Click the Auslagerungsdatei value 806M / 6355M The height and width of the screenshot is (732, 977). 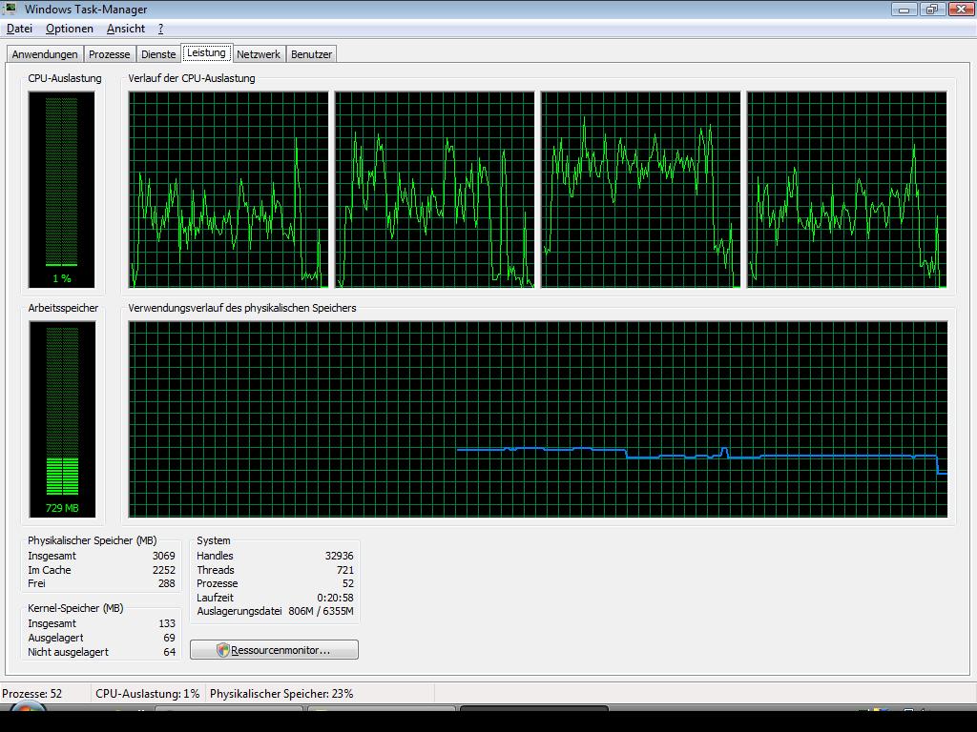coord(321,611)
